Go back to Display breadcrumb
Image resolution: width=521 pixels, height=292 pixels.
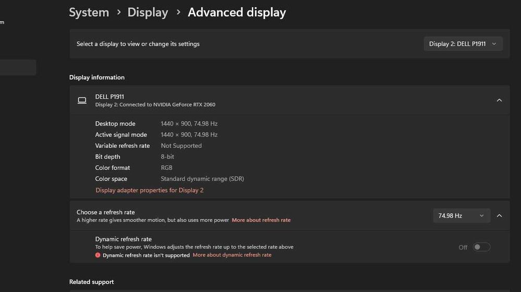(x=147, y=12)
